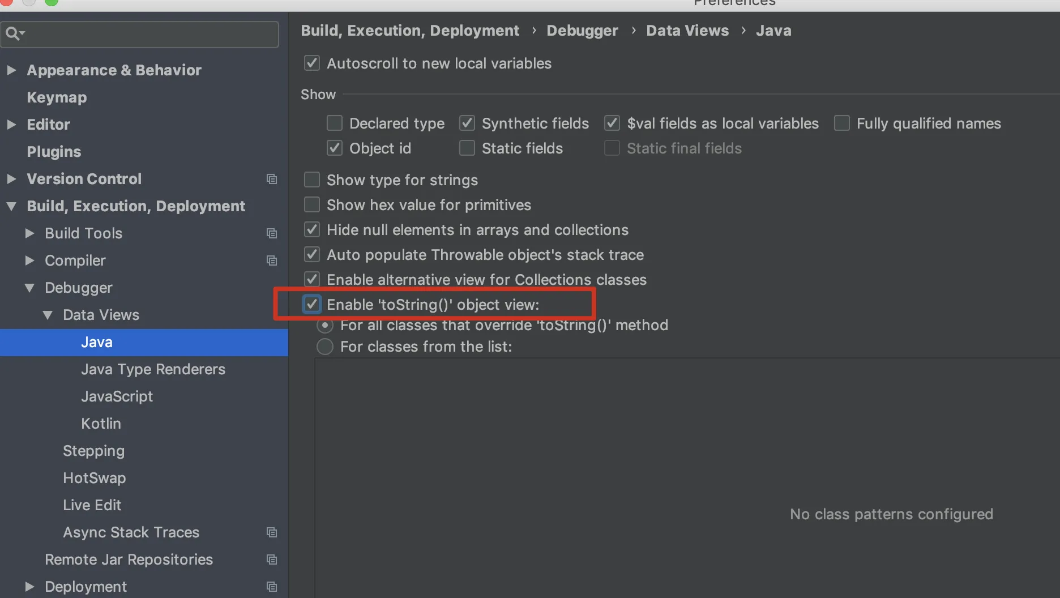1060x598 pixels.
Task: Enable Fully qualified names checkbox
Action: pos(842,123)
